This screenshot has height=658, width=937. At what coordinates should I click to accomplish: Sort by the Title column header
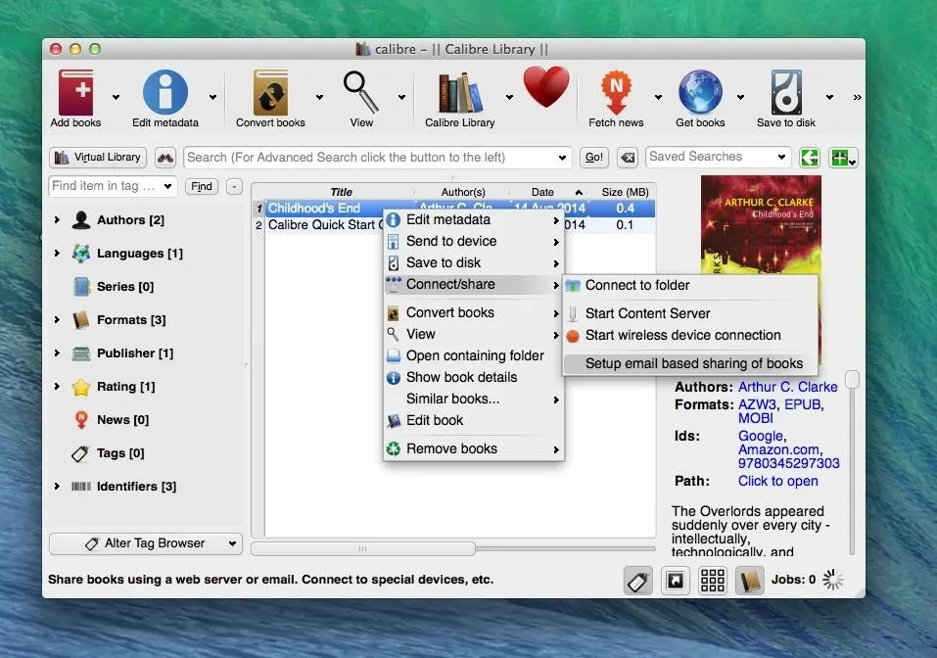[x=341, y=192]
